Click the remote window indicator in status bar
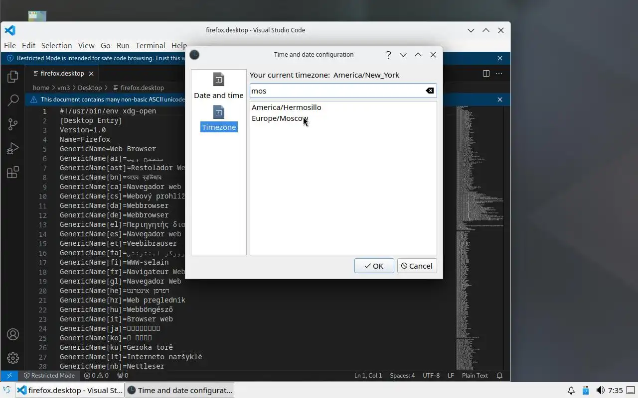The height and width of the screenshot is (398, 638). (x=9, y=376)
